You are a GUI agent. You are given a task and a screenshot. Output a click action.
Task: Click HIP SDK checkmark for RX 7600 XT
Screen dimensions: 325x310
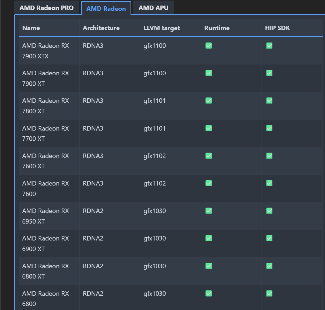coord(269,156)
